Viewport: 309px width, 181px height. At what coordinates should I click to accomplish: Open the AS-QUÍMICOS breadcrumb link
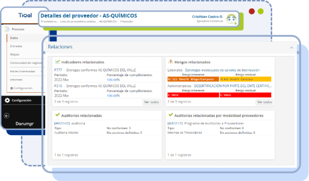[x=108, y=21]
